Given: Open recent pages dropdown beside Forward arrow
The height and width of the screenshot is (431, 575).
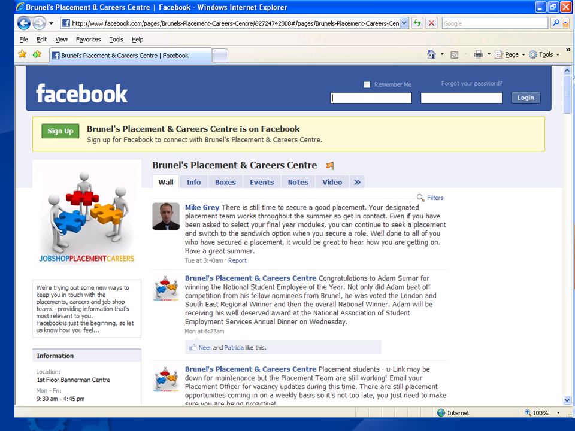Looking at the screenshot, I should click(51, 23).
